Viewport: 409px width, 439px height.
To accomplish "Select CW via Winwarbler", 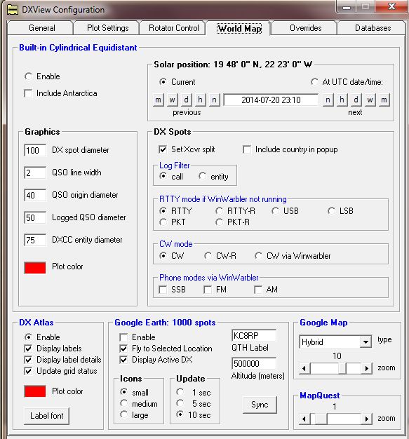I will 258,256.
